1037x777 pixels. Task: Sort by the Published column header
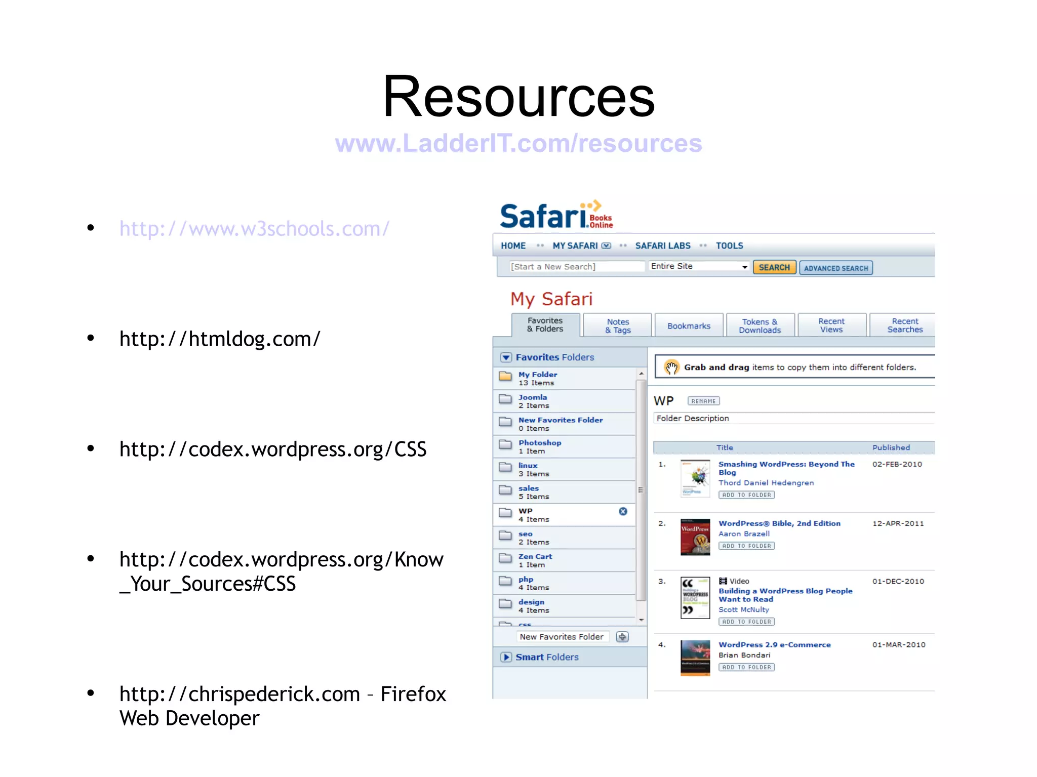click(x=891, y=447)
